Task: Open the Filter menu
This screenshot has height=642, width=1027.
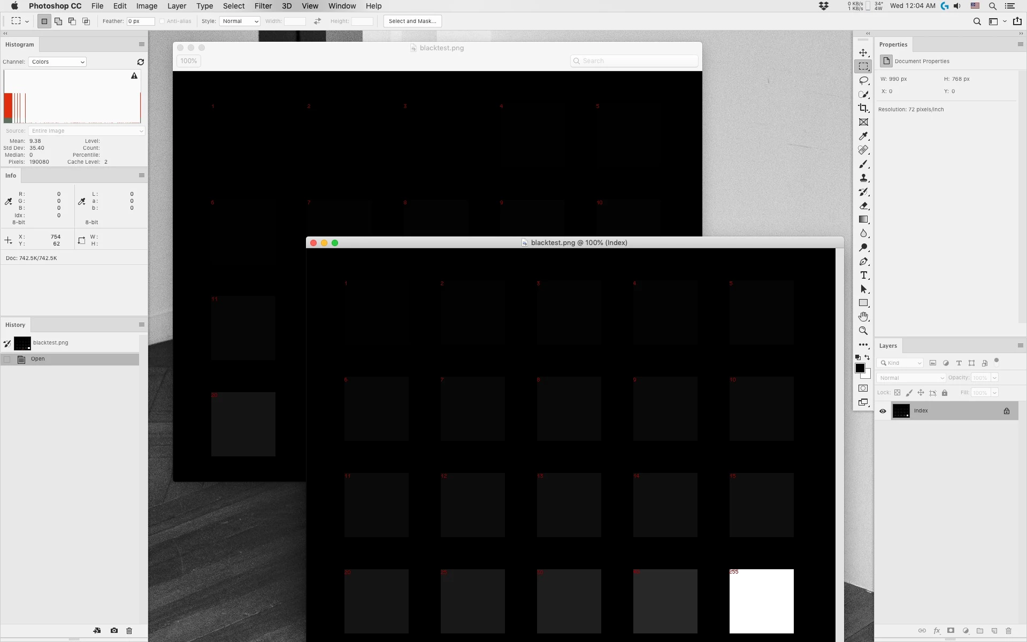Action: [x=263, y=6]
